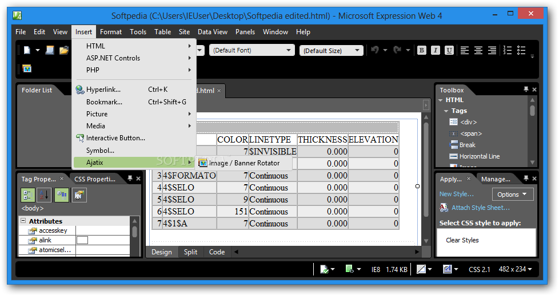The height and width of the screenshot is (296, 559).
Task: Collapse the Attributes section
Action: [x=23, y=221]
